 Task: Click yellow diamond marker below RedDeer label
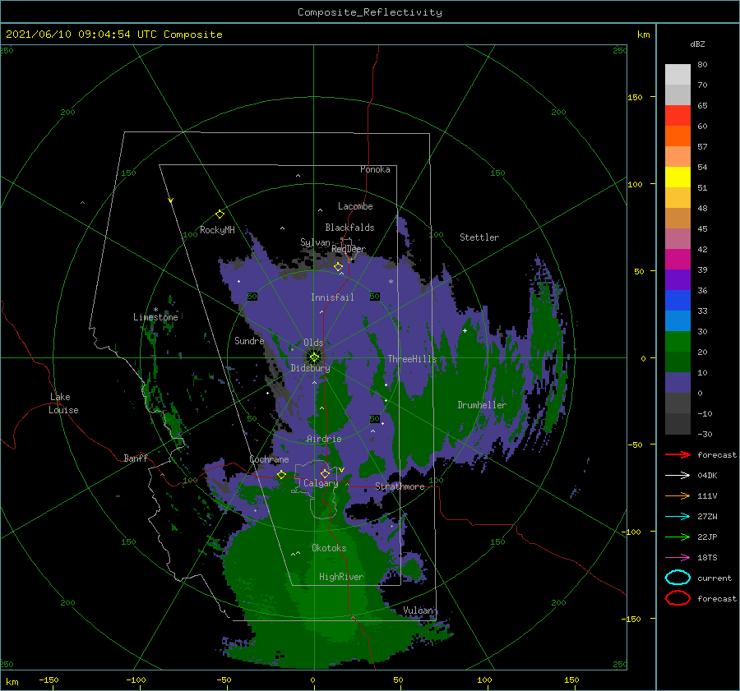[338, 267]
